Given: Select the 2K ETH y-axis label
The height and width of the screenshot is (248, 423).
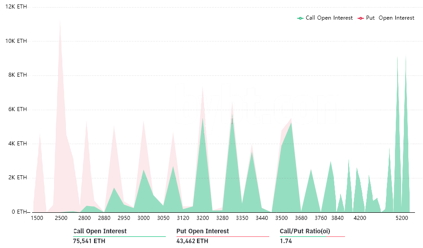Looking at the screenshot, I should click(x=17, y=177).
